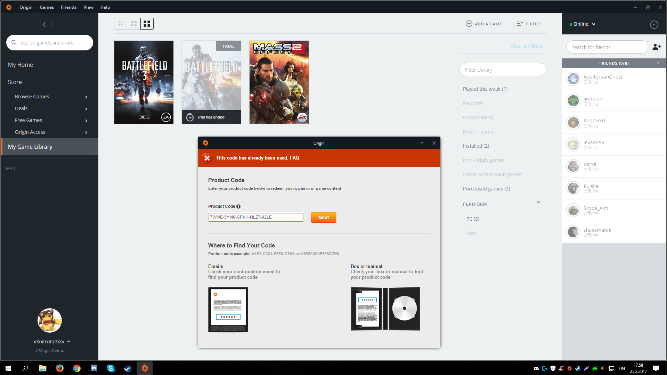
Task: Click the circled chevron in friends header
Action: pyautogui.click(x=654, y=24)
